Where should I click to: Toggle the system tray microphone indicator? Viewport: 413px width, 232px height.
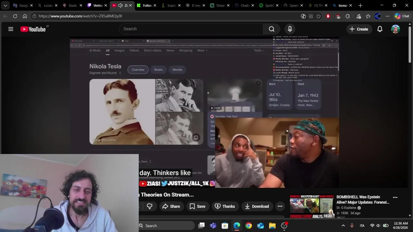tap(352, 226)
